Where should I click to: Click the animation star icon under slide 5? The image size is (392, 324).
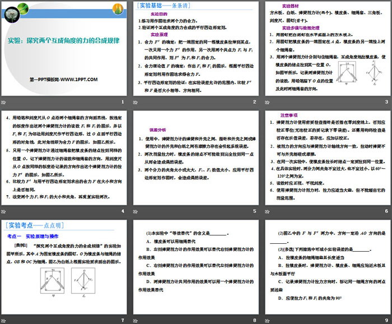click(135, 211)
